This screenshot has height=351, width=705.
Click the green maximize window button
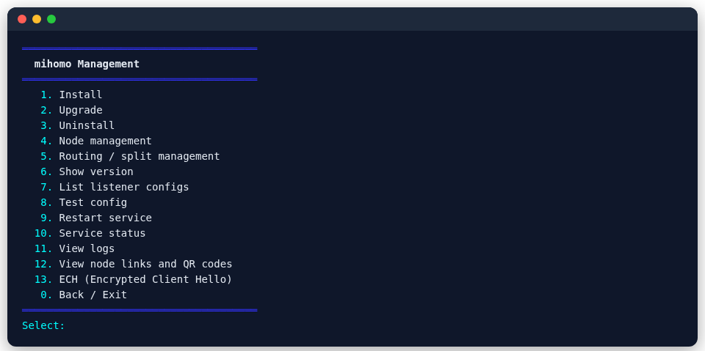51,19
